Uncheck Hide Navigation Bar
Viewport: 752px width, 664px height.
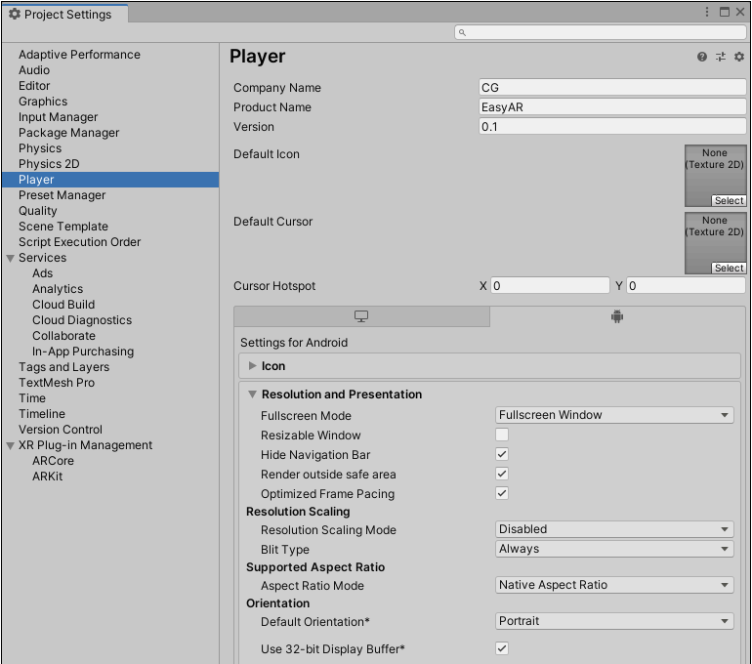(x=502, y=455)
